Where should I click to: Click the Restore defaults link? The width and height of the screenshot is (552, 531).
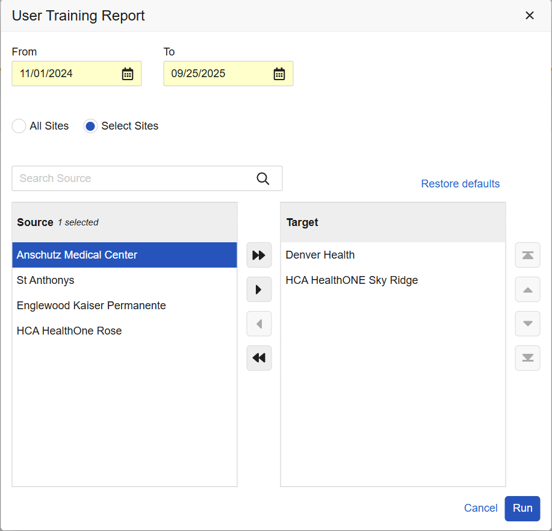click(460, 184)
